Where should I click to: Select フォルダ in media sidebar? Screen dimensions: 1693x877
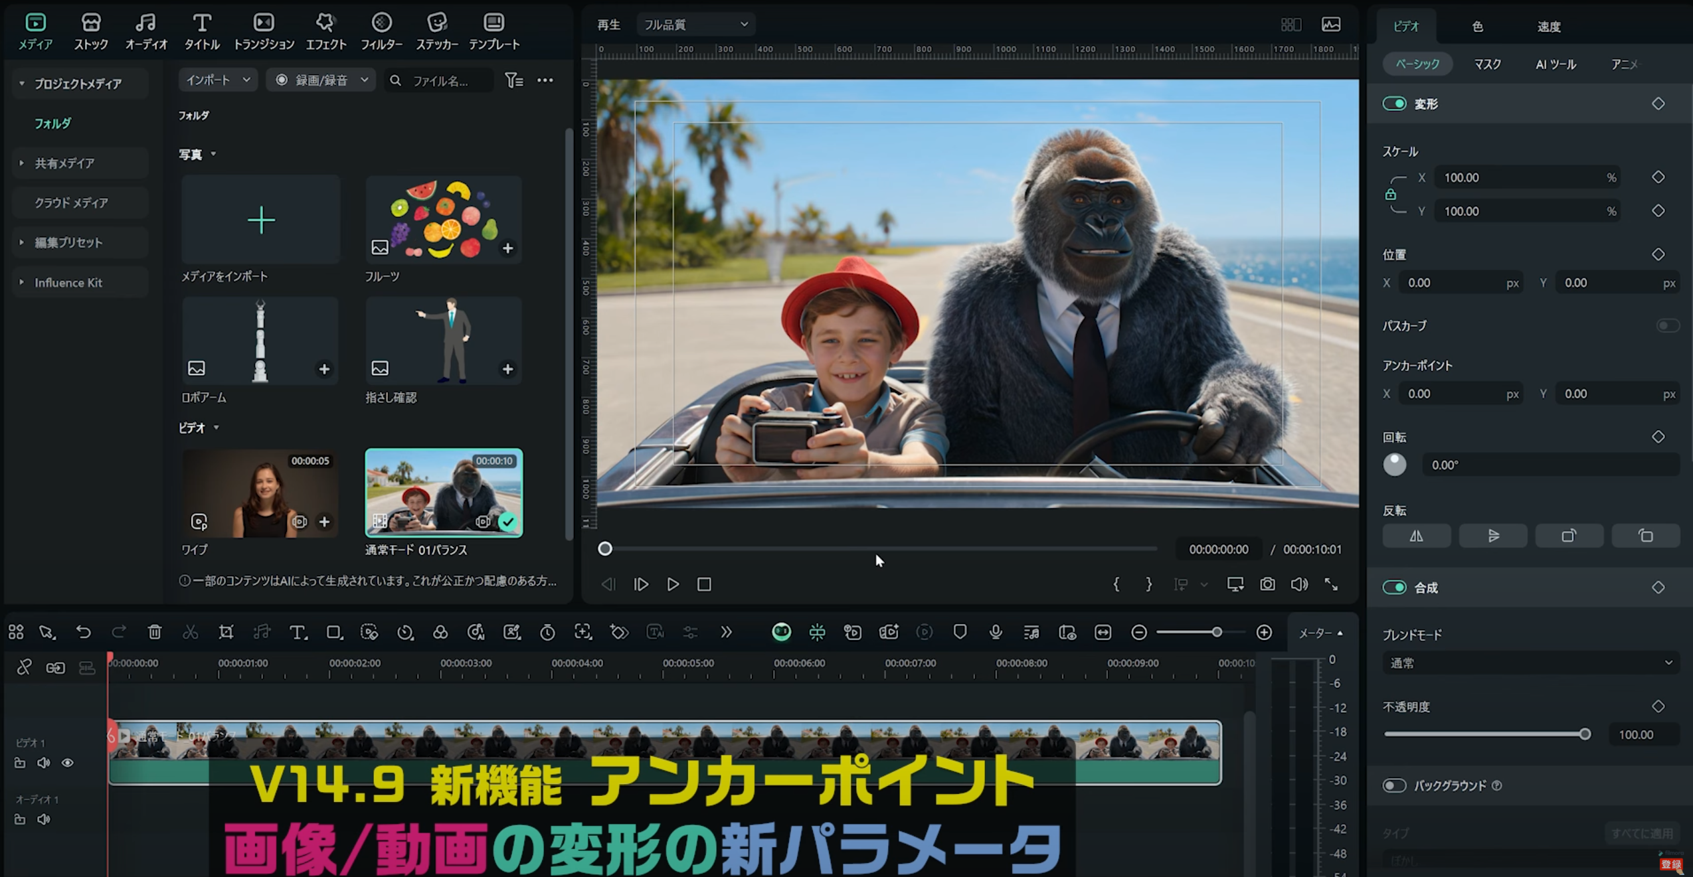pos(52,123)
